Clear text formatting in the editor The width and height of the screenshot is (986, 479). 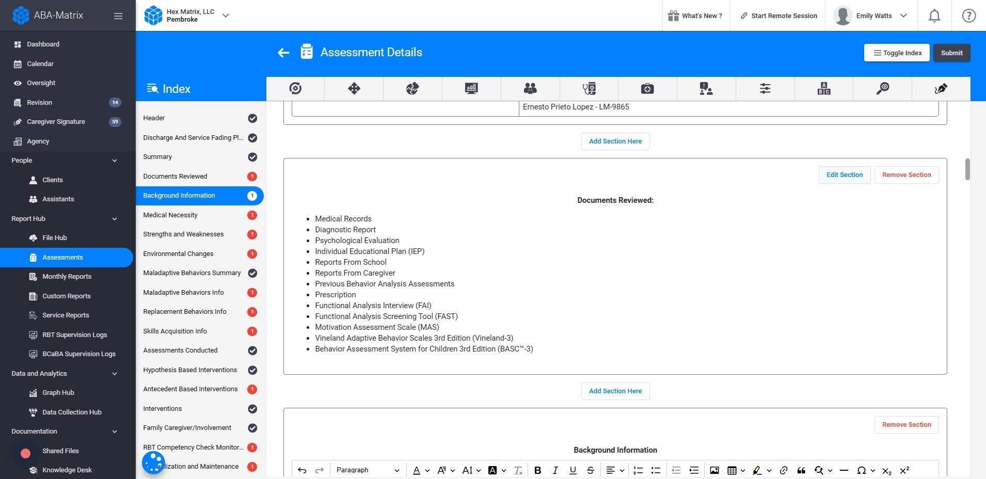point(518,470)
